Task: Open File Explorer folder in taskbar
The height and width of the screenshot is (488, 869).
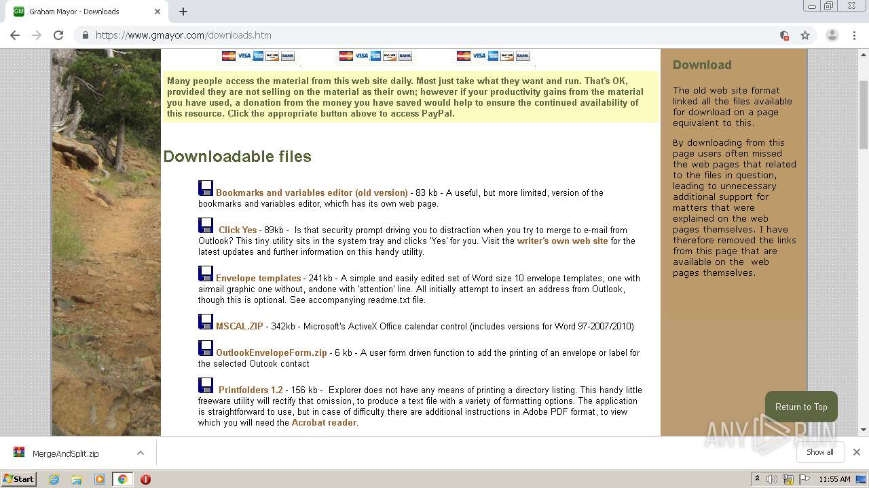Action: (77, 479)
